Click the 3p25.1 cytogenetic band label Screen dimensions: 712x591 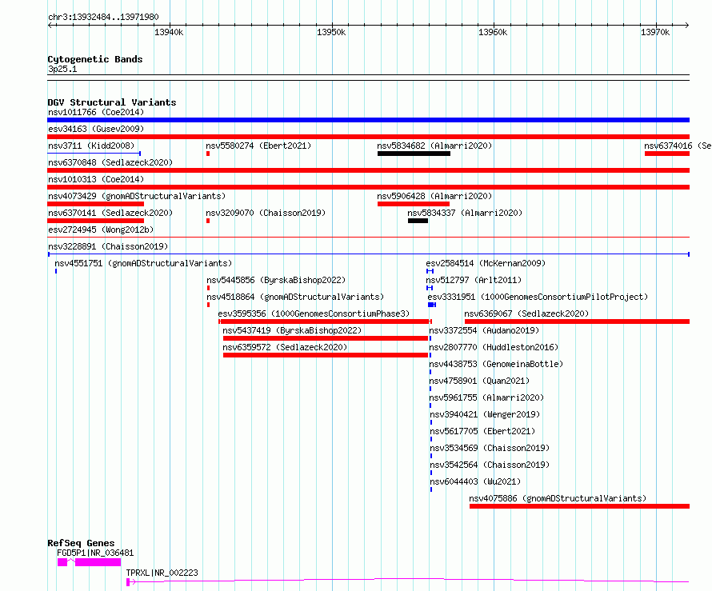coord(62,70)
